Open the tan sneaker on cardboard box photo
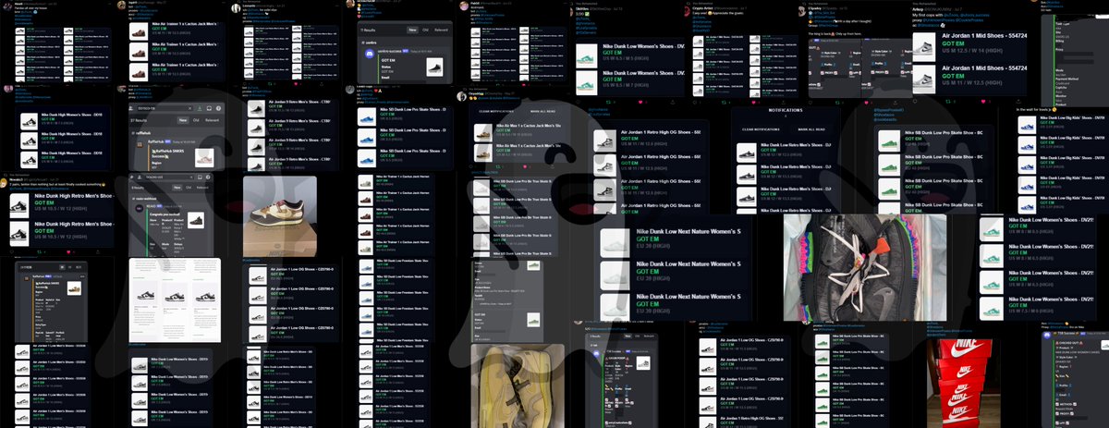This screenshot has width=1109, height=428. coord(280,216)
